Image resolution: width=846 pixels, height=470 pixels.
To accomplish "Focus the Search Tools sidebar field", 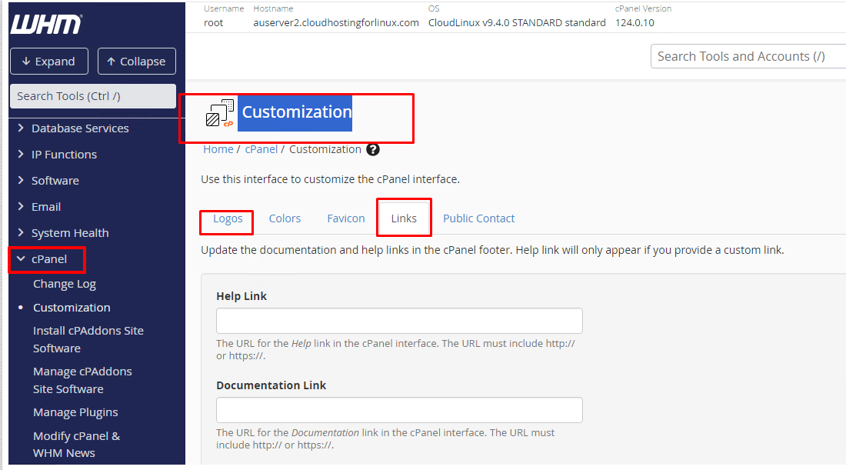I will pyautogui.click(x=93, y=96).
